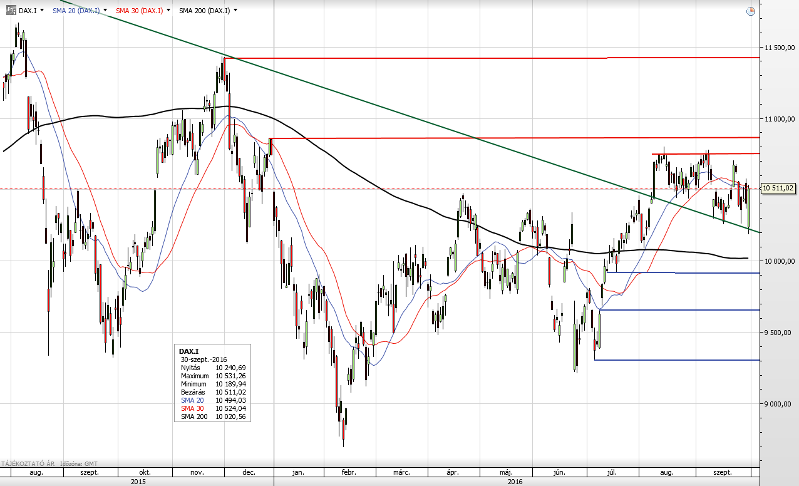The image size is (799, 486).
Task: Click the Nyitás 10 240,69 row
Action: click(213, 368)
